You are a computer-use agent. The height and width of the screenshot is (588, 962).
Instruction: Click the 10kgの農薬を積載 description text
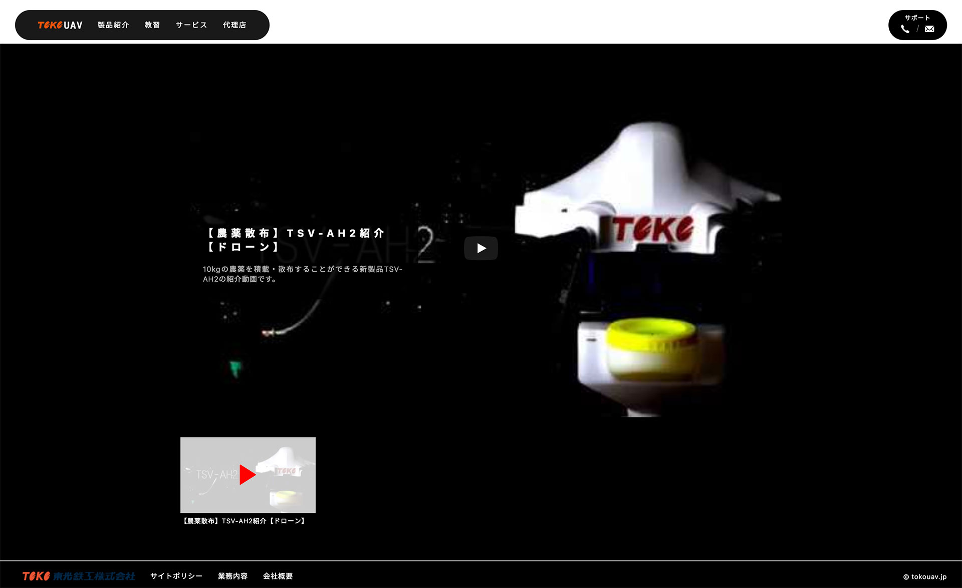point(303,274)
